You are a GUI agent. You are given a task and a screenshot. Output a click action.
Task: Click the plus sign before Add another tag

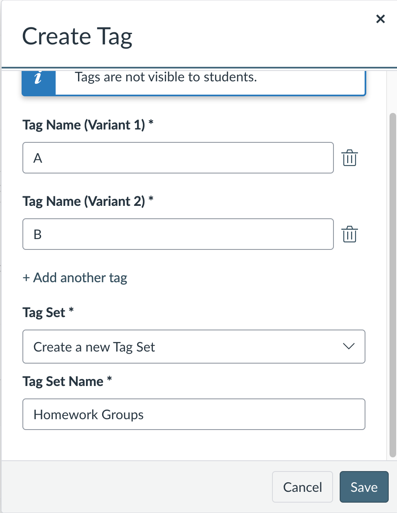tap(26, 278)
